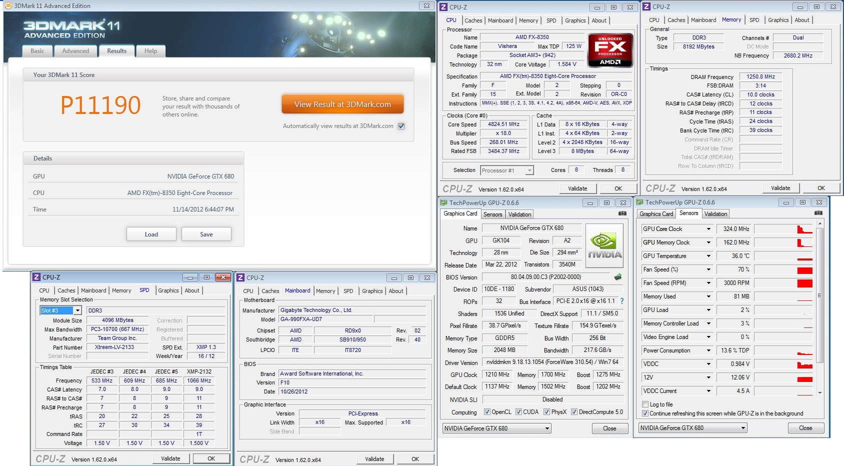844x466 pixels.
Task: Expand the Fan Speed (RPM) sensor dropdown
Action: coord(708,283)
